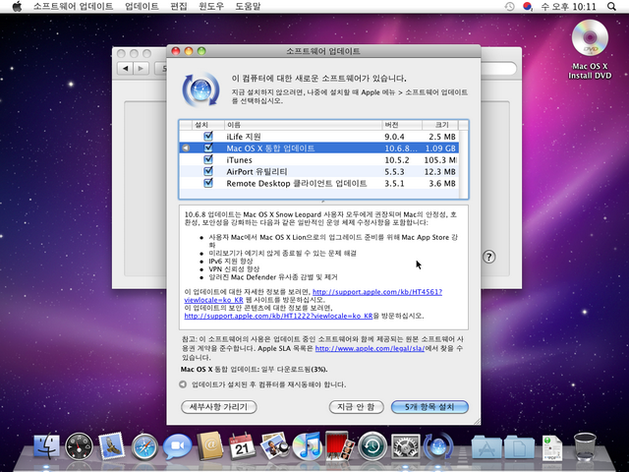This screenshot has height=472, width=629.
Task: Click search field in background window
Action: 498,68
